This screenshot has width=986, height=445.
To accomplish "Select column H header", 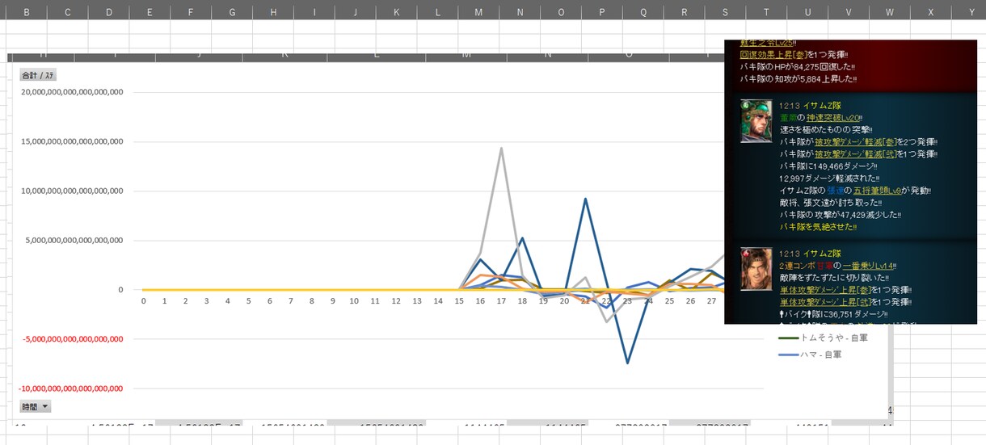I will tap(273, 12).
